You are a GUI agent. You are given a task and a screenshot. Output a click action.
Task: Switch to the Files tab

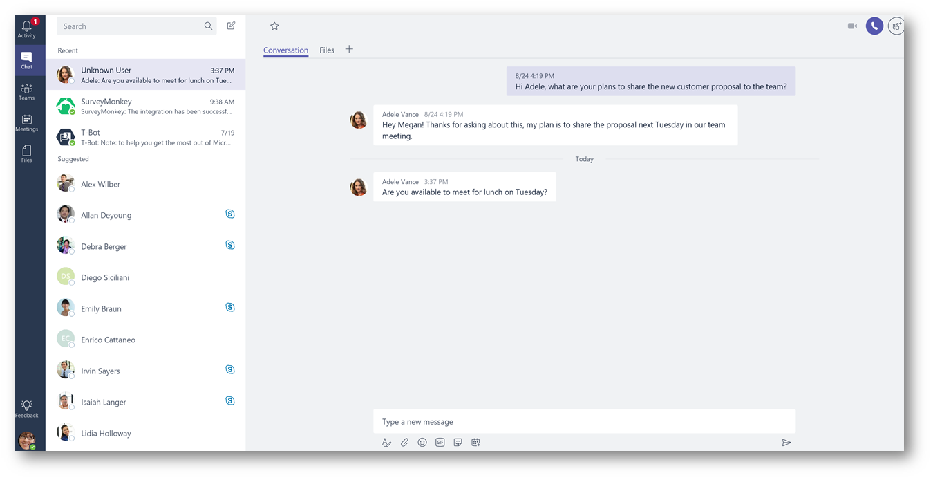pyautogui.click(x=327, y=50)
